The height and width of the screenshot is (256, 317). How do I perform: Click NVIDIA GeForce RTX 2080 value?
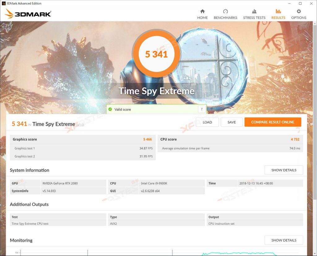point(60,183)
